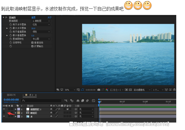This screenshot has height=130, width=185.
Task: Toggle the 像素回绕 checkbox
Action: (x=32, y=43)
